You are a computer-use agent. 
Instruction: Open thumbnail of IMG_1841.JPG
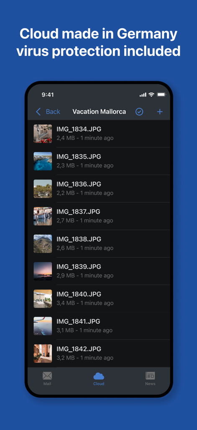43,326
